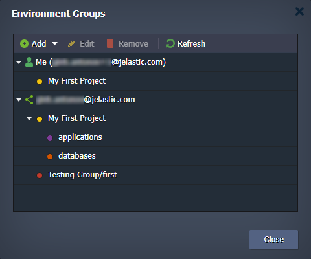Collapse the shared jelastic.com account node
This screenshot has width=311, height=259.
19,100
